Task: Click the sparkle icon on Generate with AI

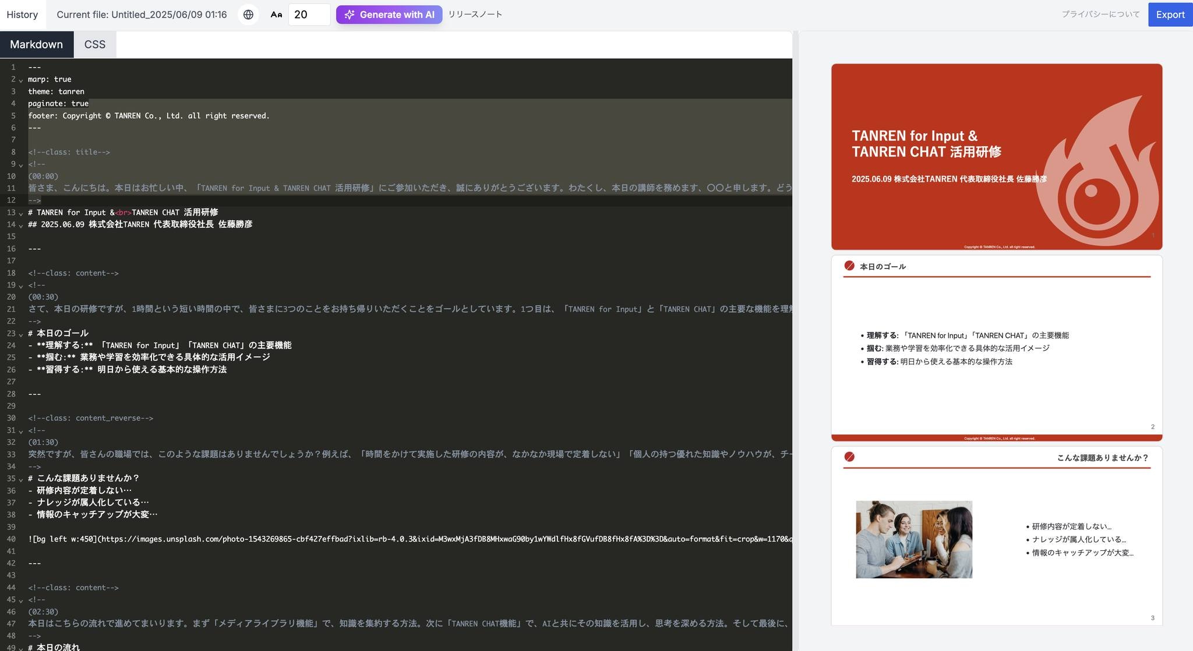Action: point(349,15)
